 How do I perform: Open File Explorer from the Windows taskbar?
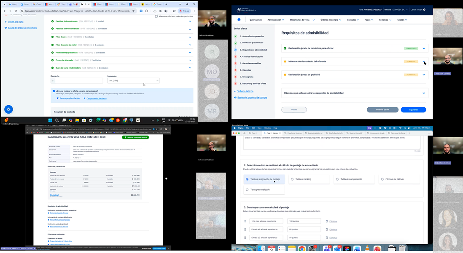click(77, 120)
